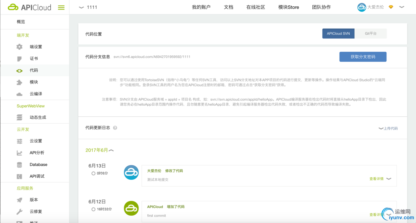This screenshot has height=223, width=416.
Task: Click the hamburger menu icon beside APICloud logo
Action: (x=61, y=7)
